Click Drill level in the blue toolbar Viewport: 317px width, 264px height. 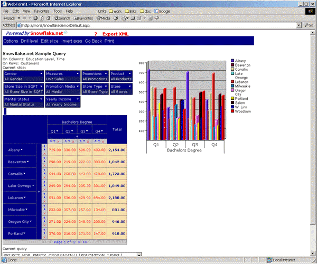pyautogui.click(x=30, y=41)
